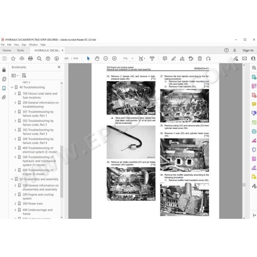Open Protect shield tool in right pane

pyautogui.click(x=254, y=150)
